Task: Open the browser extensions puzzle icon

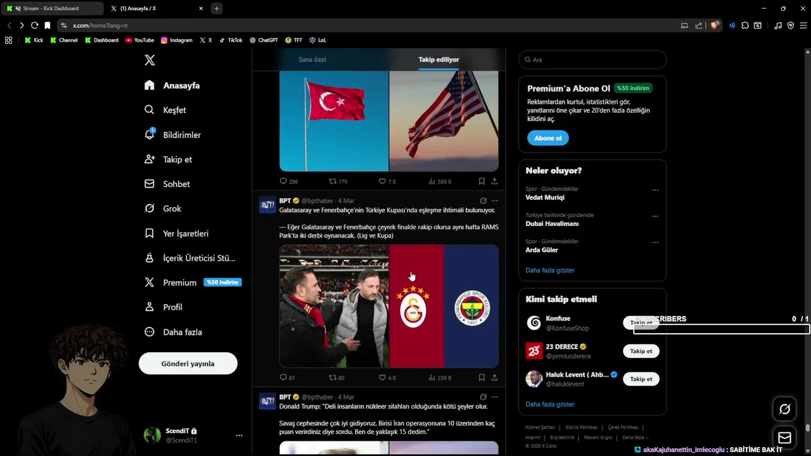Action: pos(745,25)
